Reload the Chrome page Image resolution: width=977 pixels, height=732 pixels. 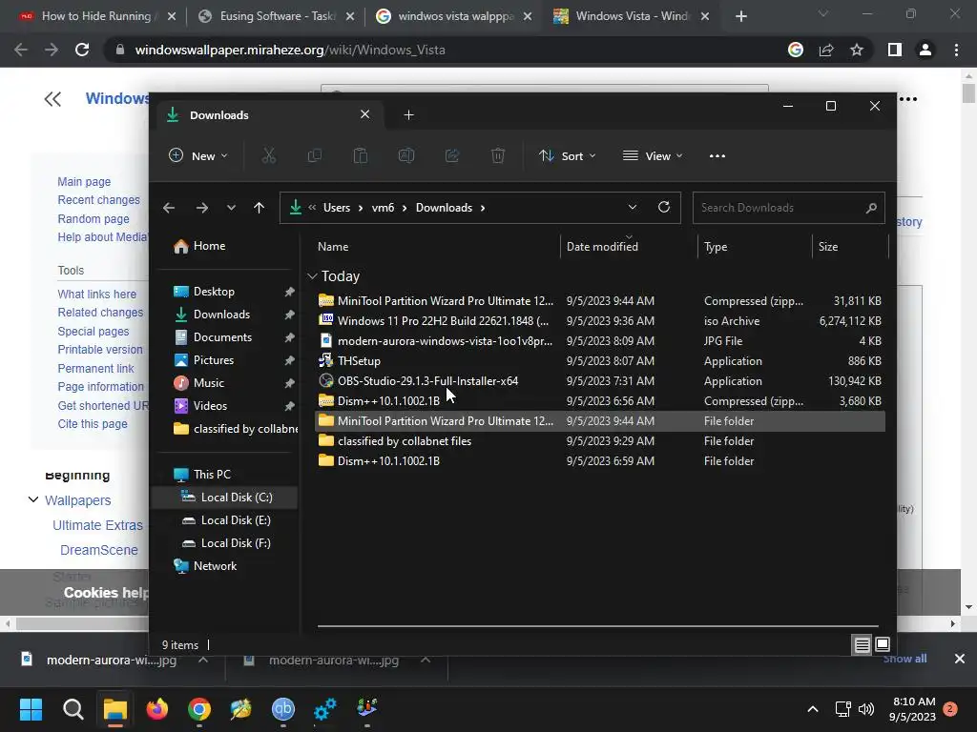coord(82,50)
